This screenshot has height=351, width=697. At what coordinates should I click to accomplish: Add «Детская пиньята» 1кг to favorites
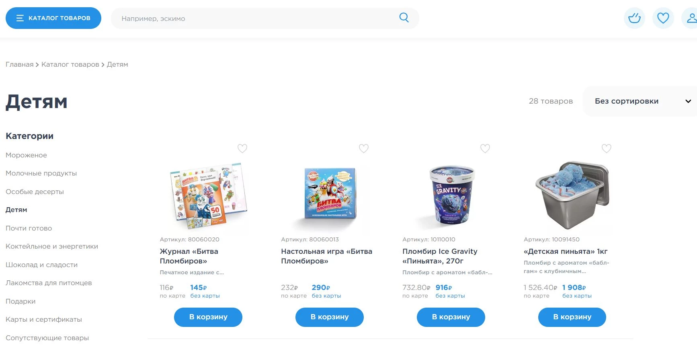point(607,149)
